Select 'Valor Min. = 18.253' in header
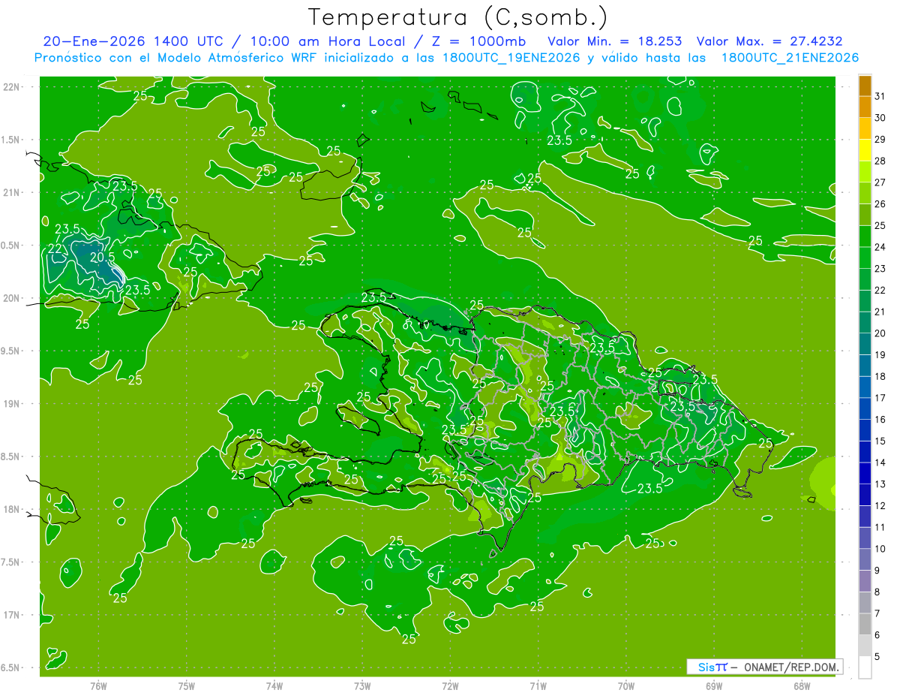This screenshot has width=900, height=696. coord(615,41)
